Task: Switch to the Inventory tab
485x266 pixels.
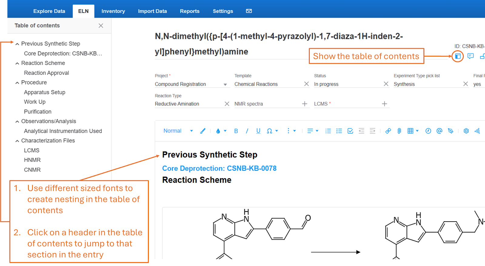Action: point(113,11)
